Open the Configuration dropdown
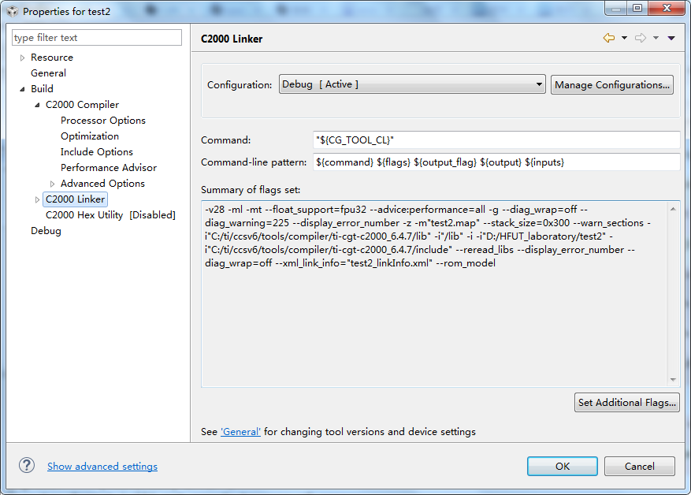691x495 pixels. pos(412,84)
